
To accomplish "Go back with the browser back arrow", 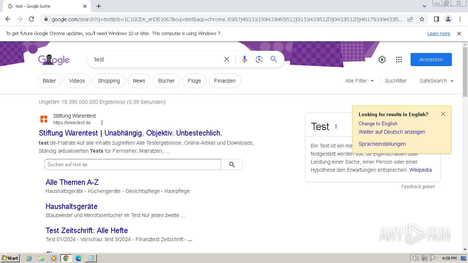I will [8, 19].
